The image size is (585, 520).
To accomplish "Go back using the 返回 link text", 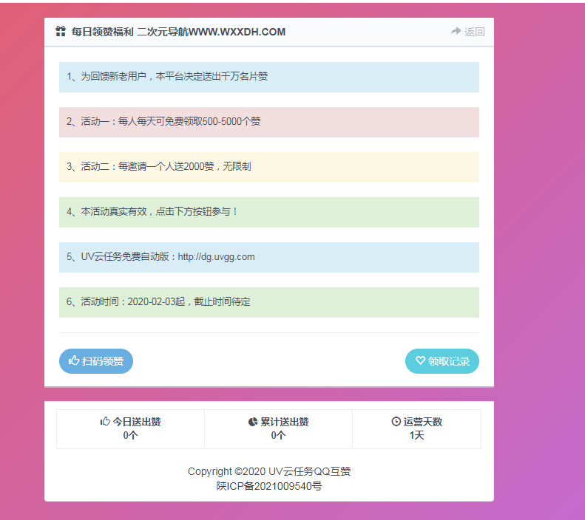I will pyautogui.click(x=475, y=32).
